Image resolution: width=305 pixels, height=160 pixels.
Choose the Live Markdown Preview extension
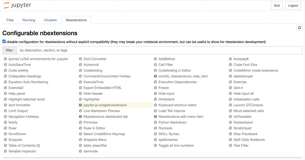(x=102, y=111)
